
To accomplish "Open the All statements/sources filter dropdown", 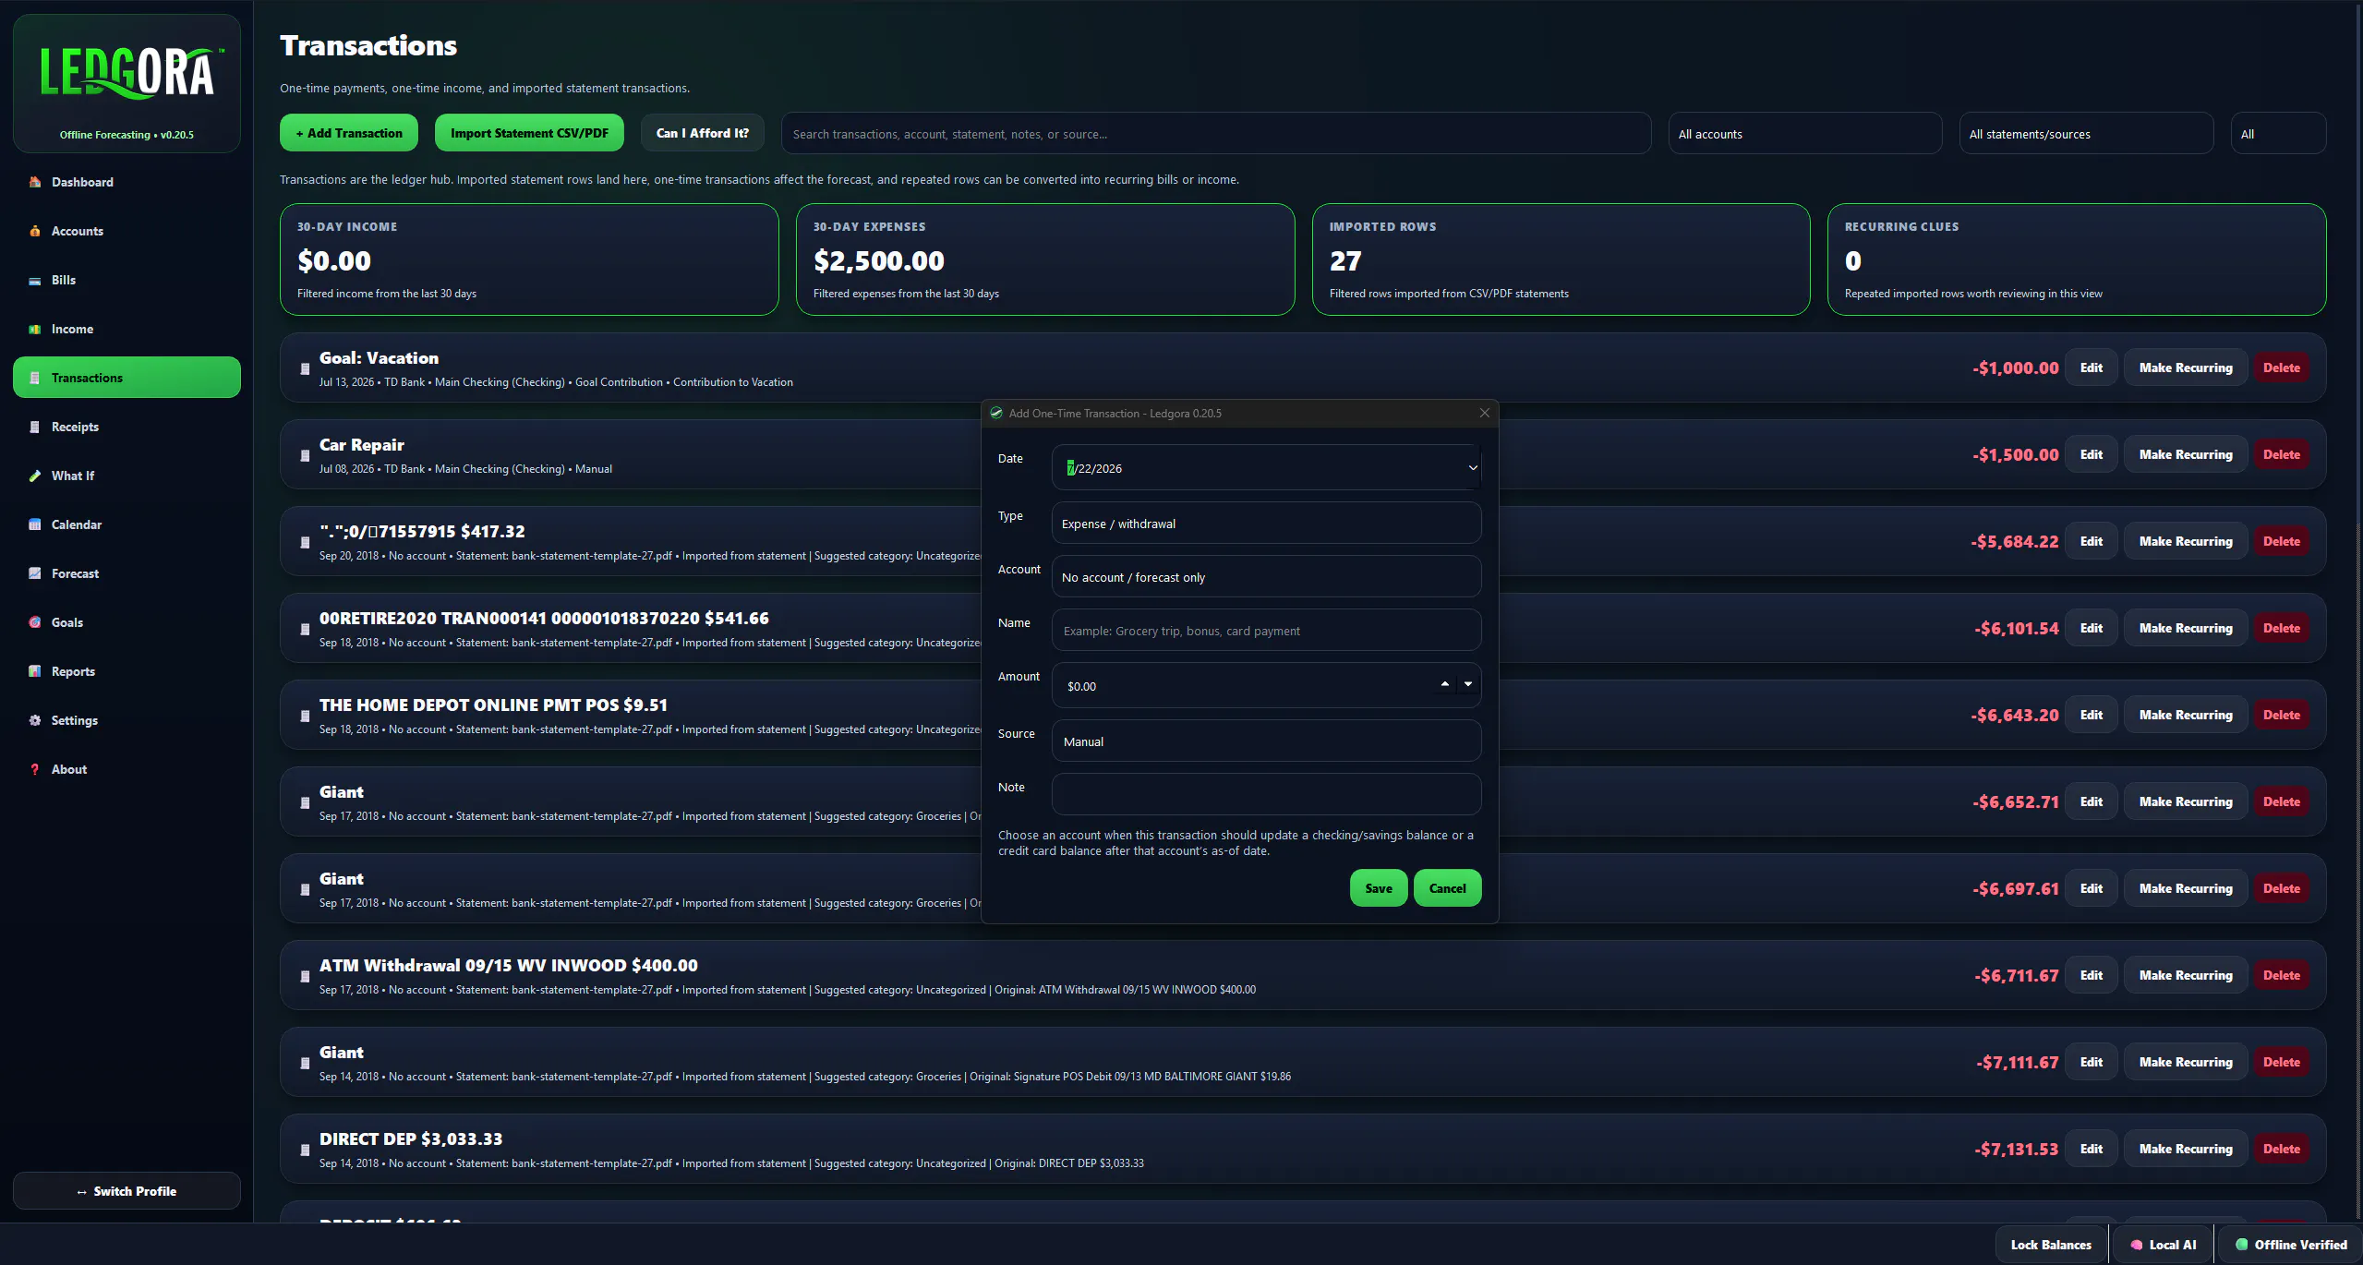I will 2085,134.
